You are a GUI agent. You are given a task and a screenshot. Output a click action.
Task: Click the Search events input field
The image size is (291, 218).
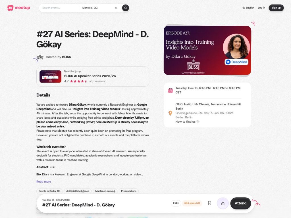point(59,8)
